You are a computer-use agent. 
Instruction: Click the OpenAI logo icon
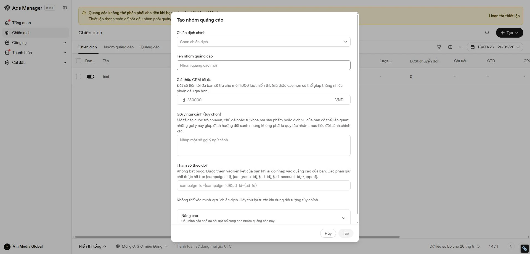[x=7, y=8]
